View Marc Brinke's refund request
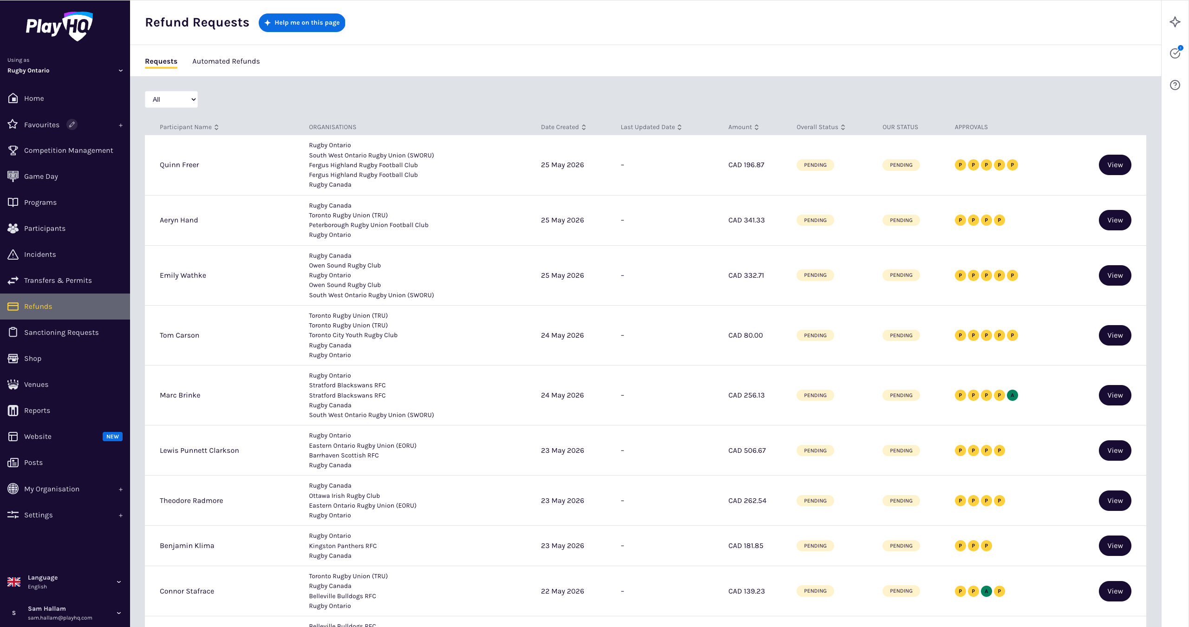Viewport: 1189px width, 627px height. point(1115,395)
